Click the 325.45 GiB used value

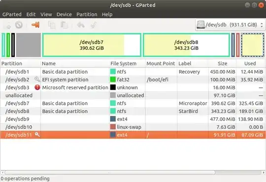(x=251, y=103)
